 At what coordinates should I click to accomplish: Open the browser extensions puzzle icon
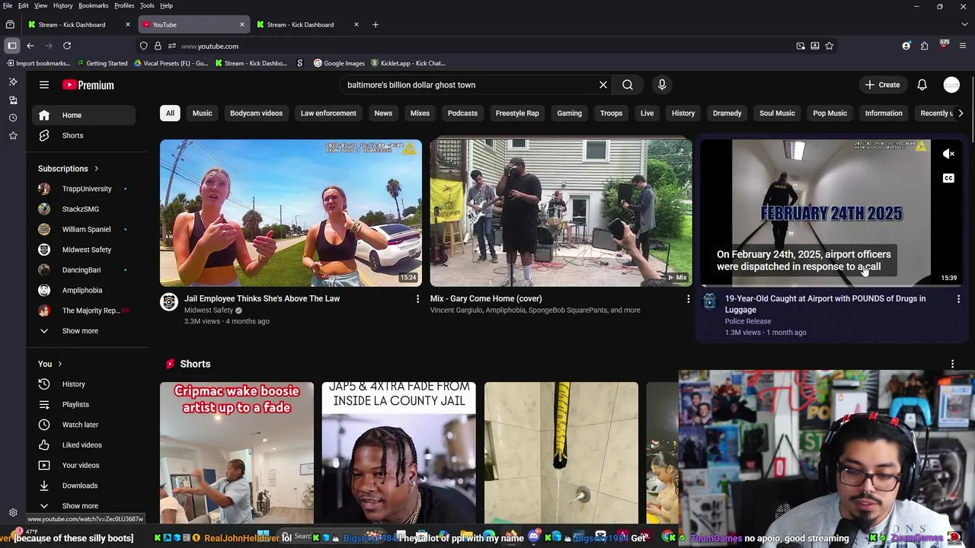(x=924, y=46)
